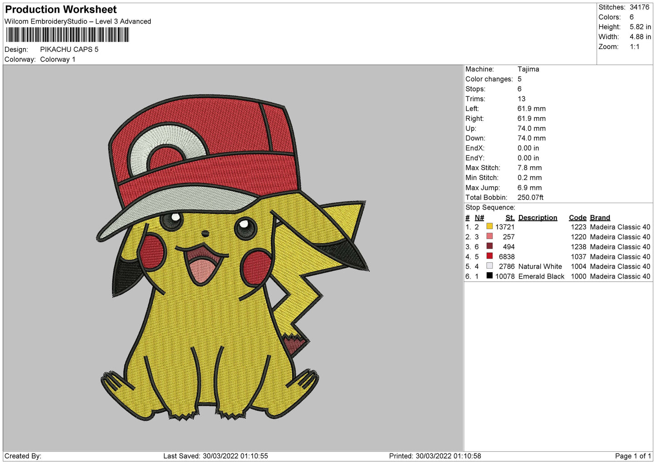
Task: Click the Machine value Tajima
Action: point(528,69)
